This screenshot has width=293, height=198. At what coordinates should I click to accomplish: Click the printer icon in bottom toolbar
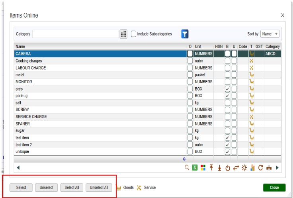click(x=269, y=168)
